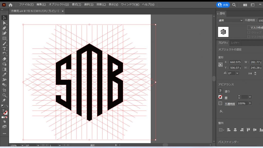Open the workspace switcher icon
Viewport: 263px width, 148px height.
click(x=252, y=5)
